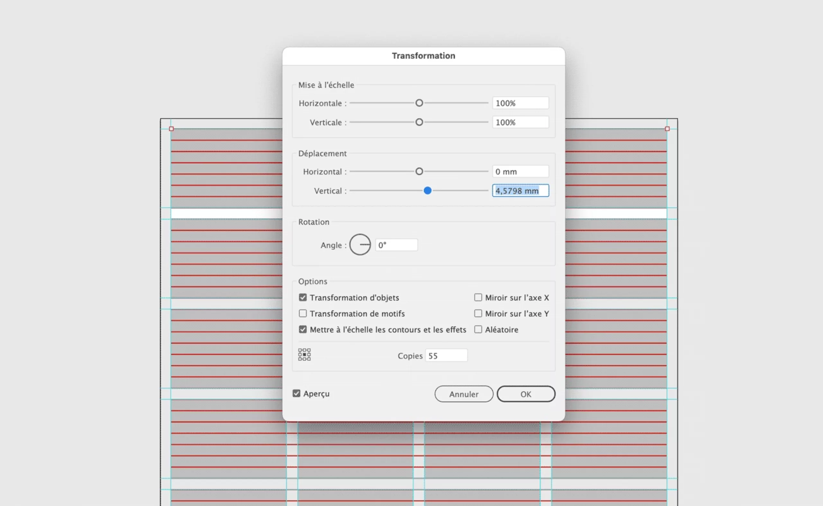Click the Horizontale 100% scale field

tap(520, 103)
